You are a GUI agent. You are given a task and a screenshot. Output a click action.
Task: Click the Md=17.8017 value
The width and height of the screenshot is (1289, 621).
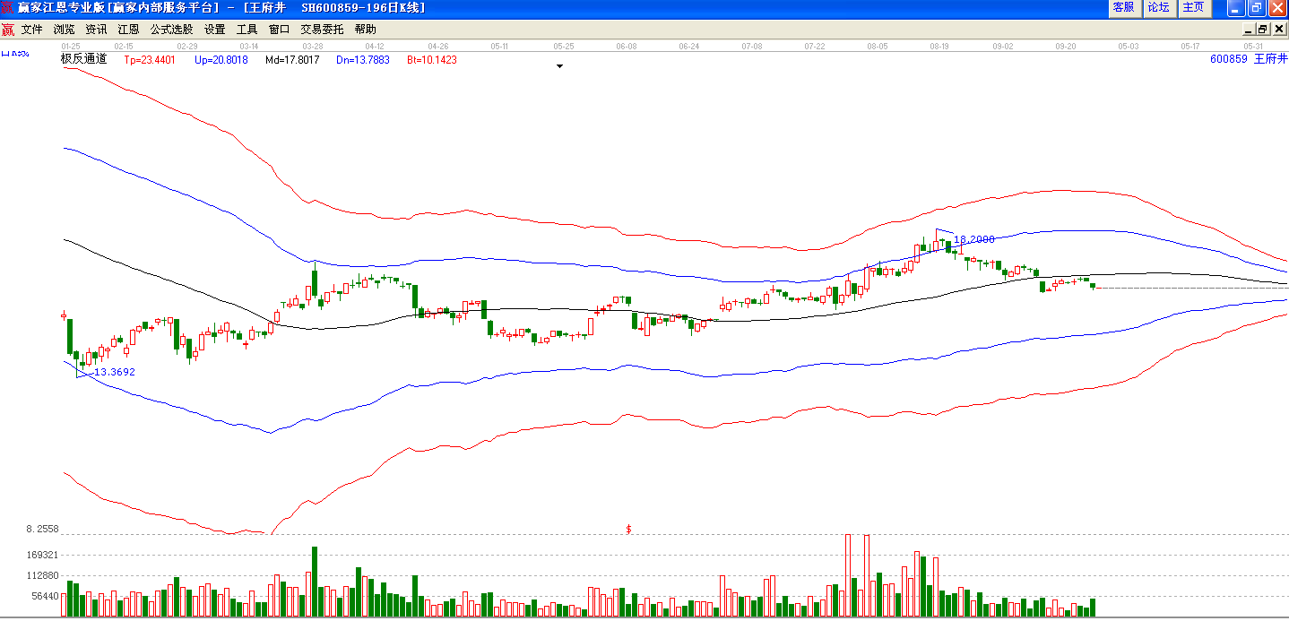(x=292, y=60)
